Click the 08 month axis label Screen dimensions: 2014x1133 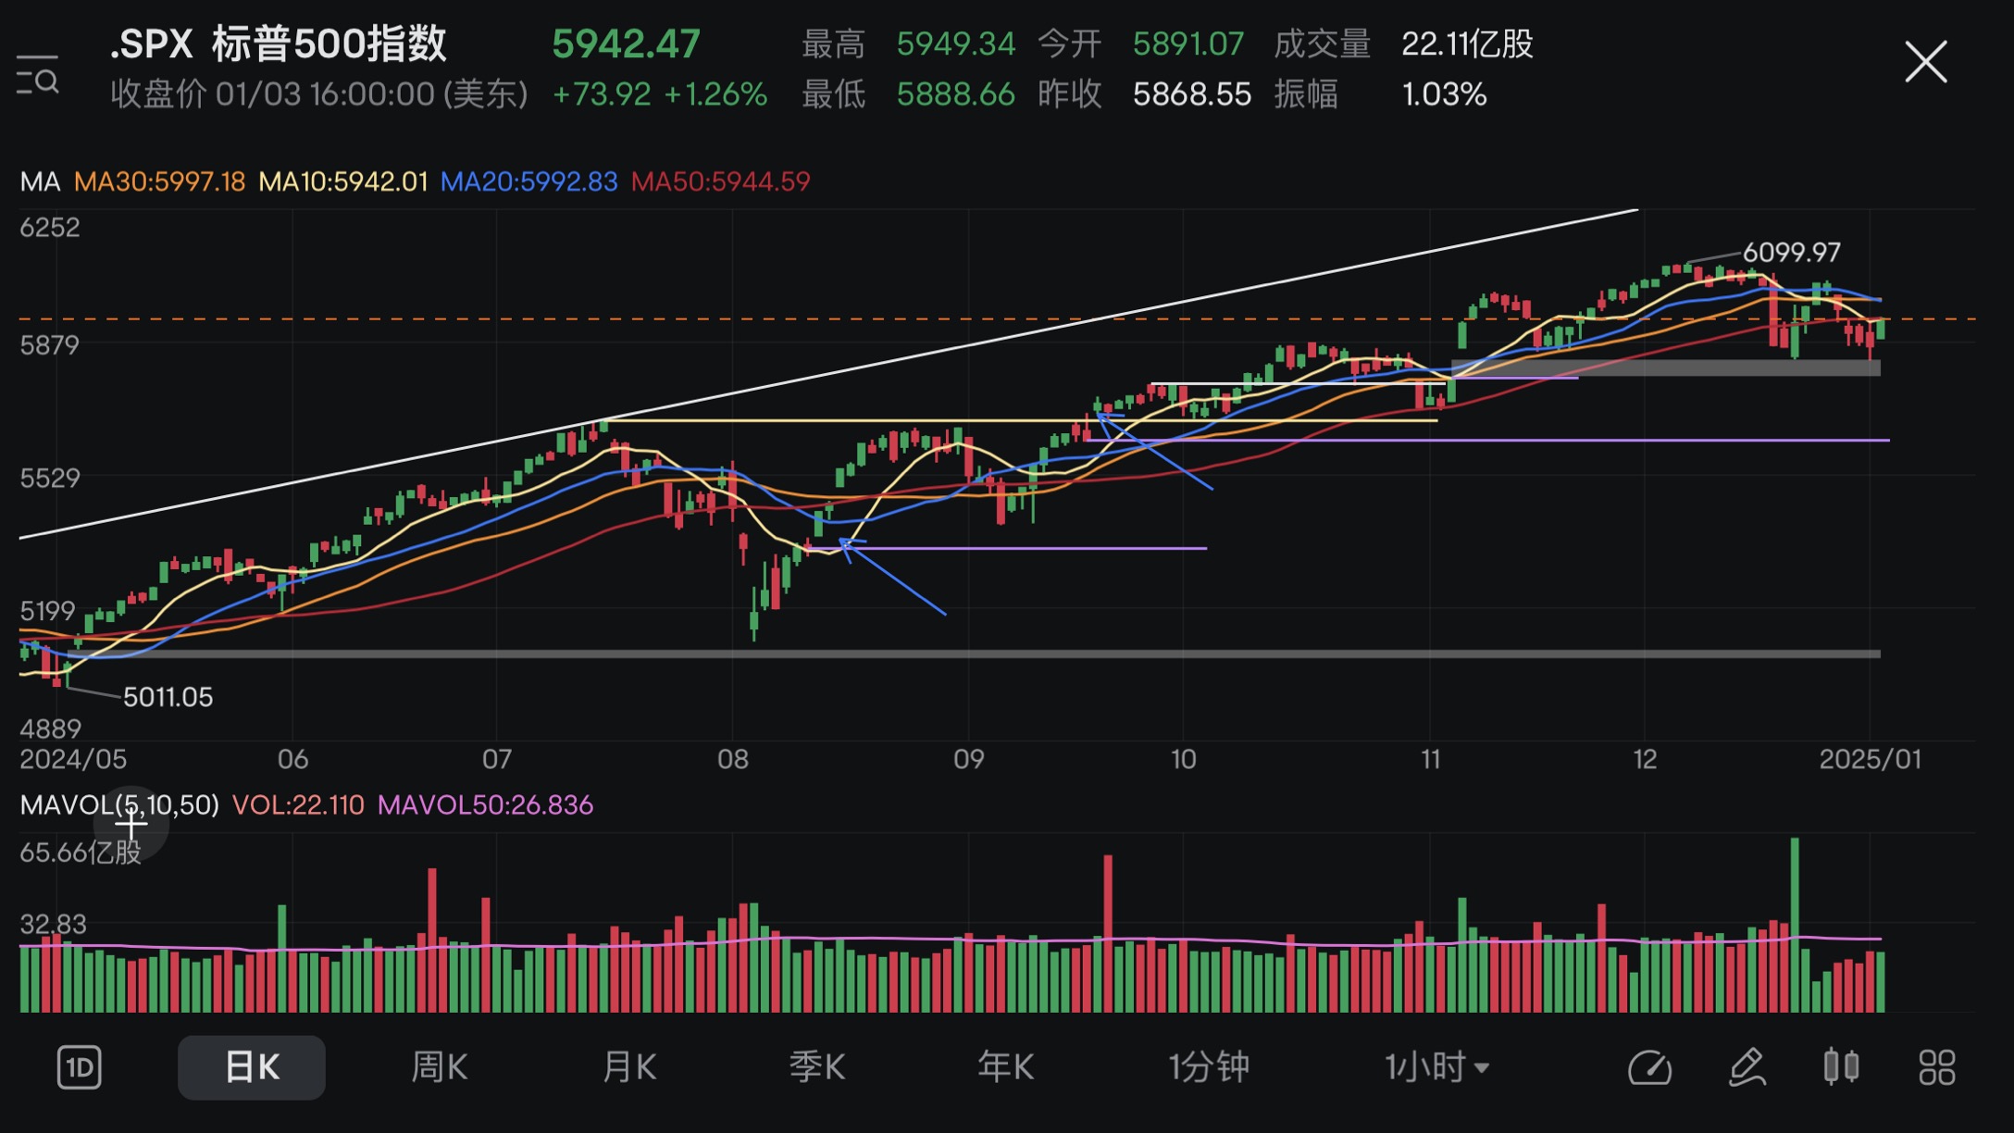733,759
